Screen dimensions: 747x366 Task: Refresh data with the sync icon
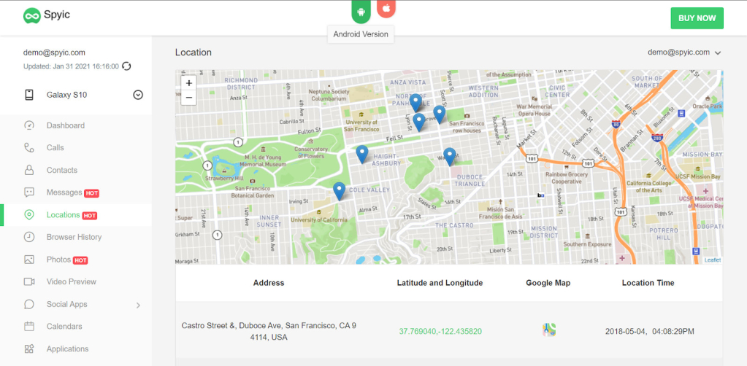point(126,66)
